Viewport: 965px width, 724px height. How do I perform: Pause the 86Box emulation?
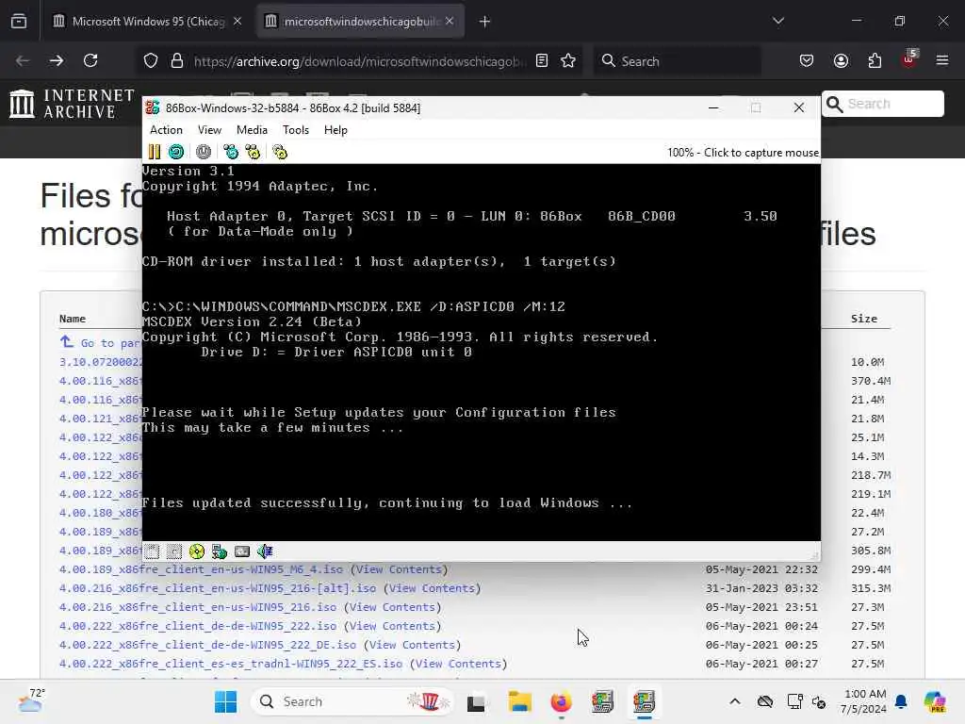(155, 152)
